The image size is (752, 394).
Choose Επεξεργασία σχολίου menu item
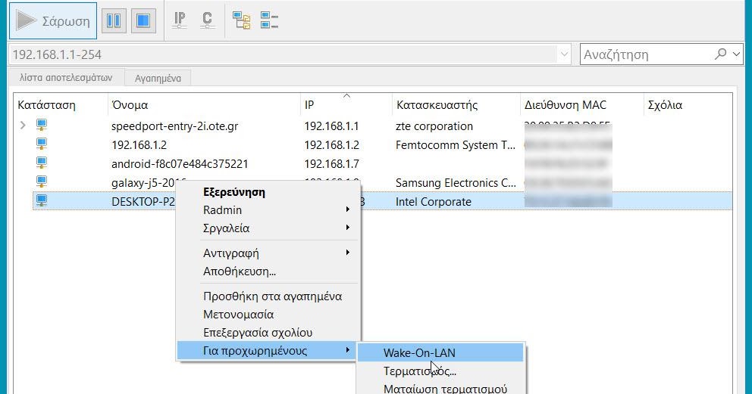click(x=268, y=332)
